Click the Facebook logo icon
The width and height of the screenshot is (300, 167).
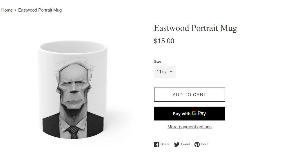click(x=156, y=144)
